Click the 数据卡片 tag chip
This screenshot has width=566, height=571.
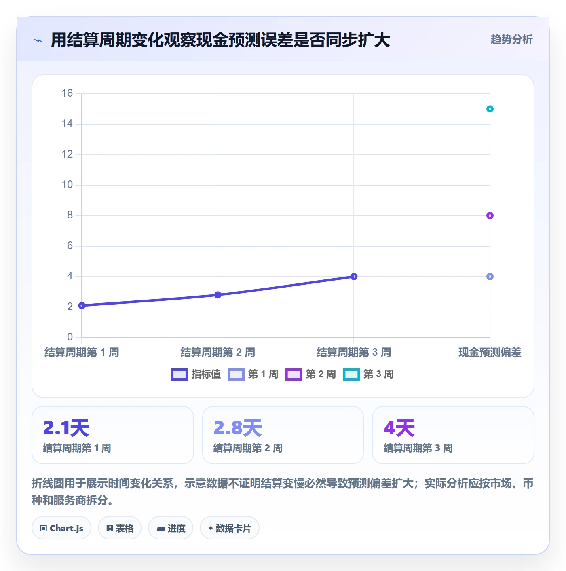230,528
